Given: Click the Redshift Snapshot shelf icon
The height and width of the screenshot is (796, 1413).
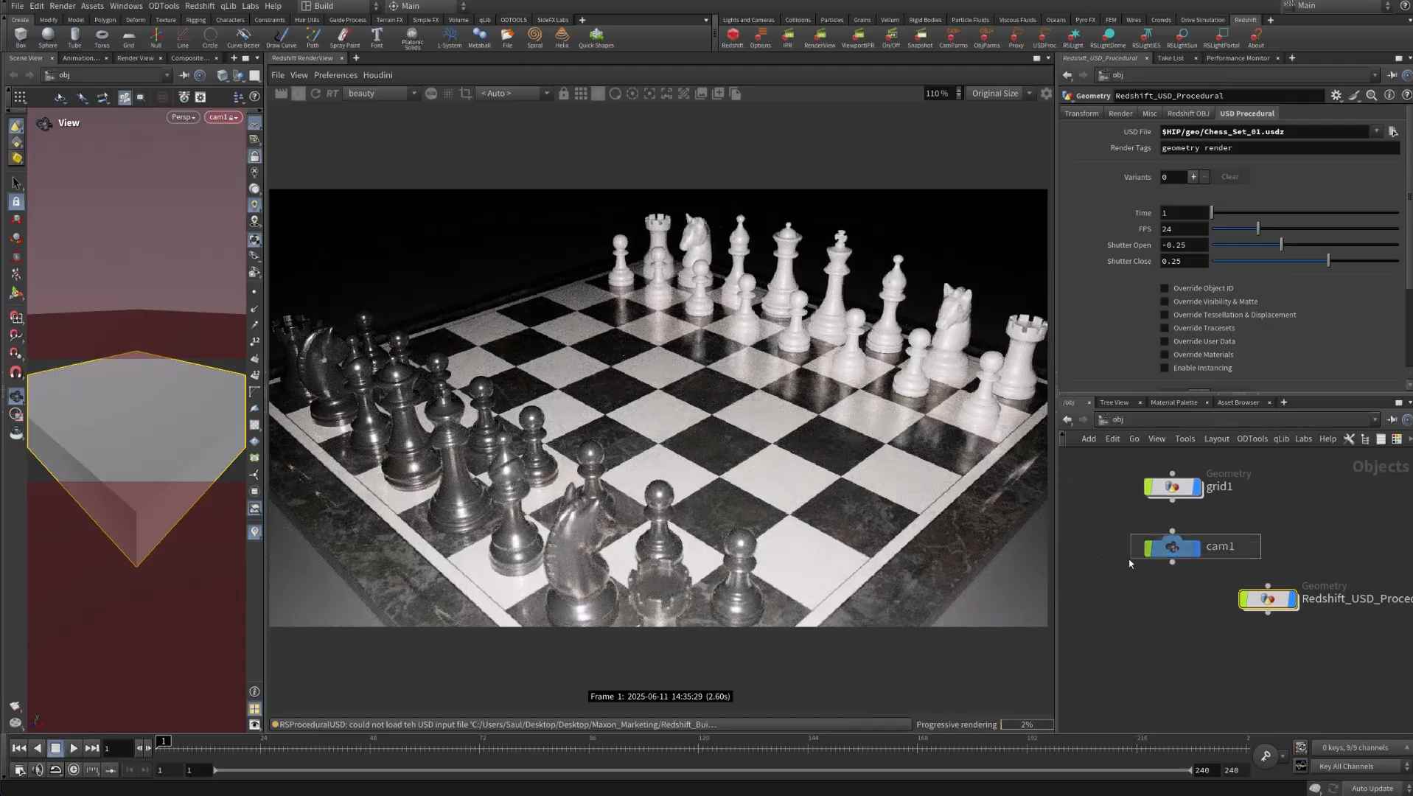Looking at the screenshot, I should 920,38.
